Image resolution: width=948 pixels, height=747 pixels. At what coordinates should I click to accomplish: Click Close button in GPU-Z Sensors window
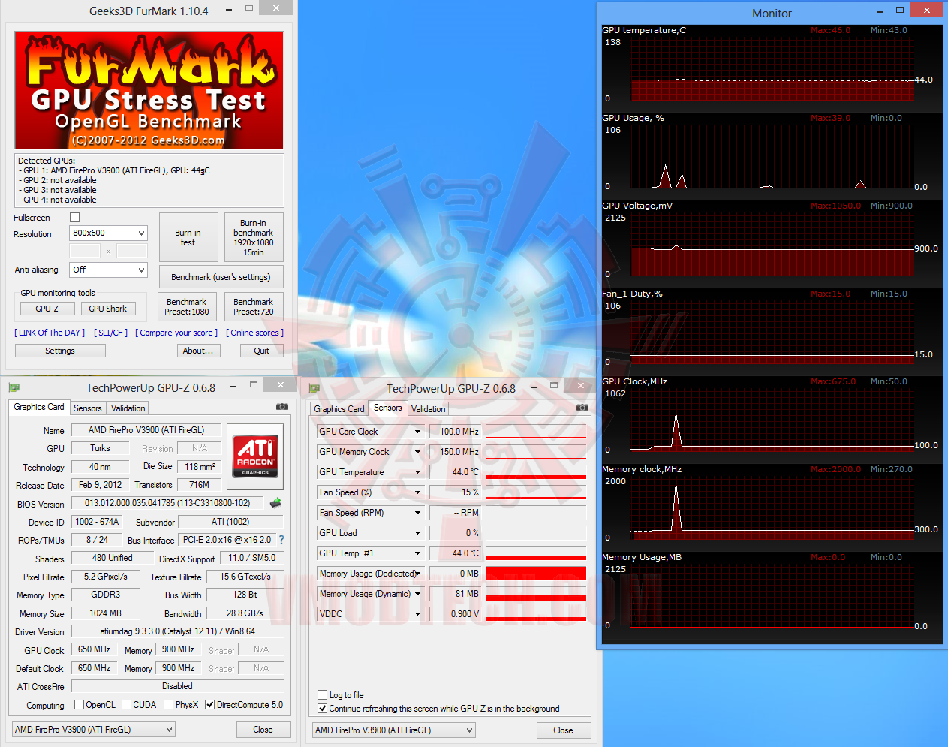coord(563,730)
